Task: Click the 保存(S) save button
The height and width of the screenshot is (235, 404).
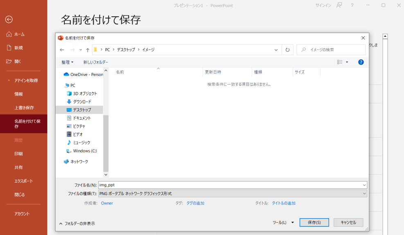Action: coord(314,222)
